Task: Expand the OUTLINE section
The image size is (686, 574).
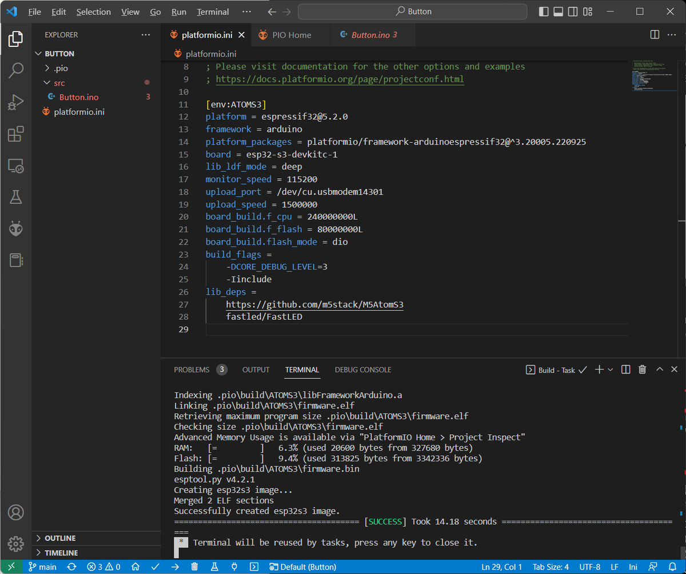Action: [96, 539]
